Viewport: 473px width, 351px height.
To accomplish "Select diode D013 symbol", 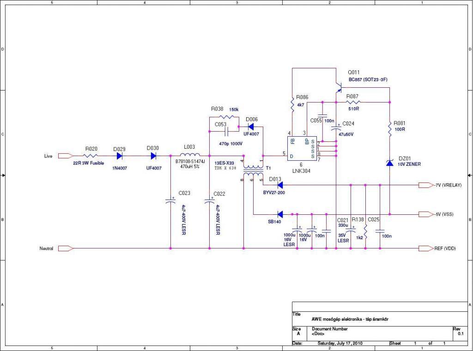I will tap(279, 185).
